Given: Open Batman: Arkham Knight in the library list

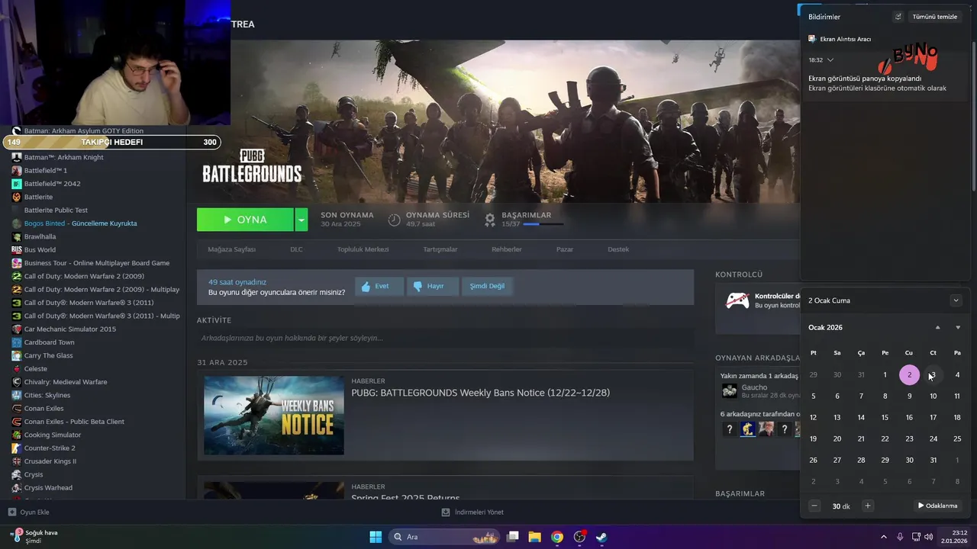Looking at the screenshot, I should pos(63,157).
